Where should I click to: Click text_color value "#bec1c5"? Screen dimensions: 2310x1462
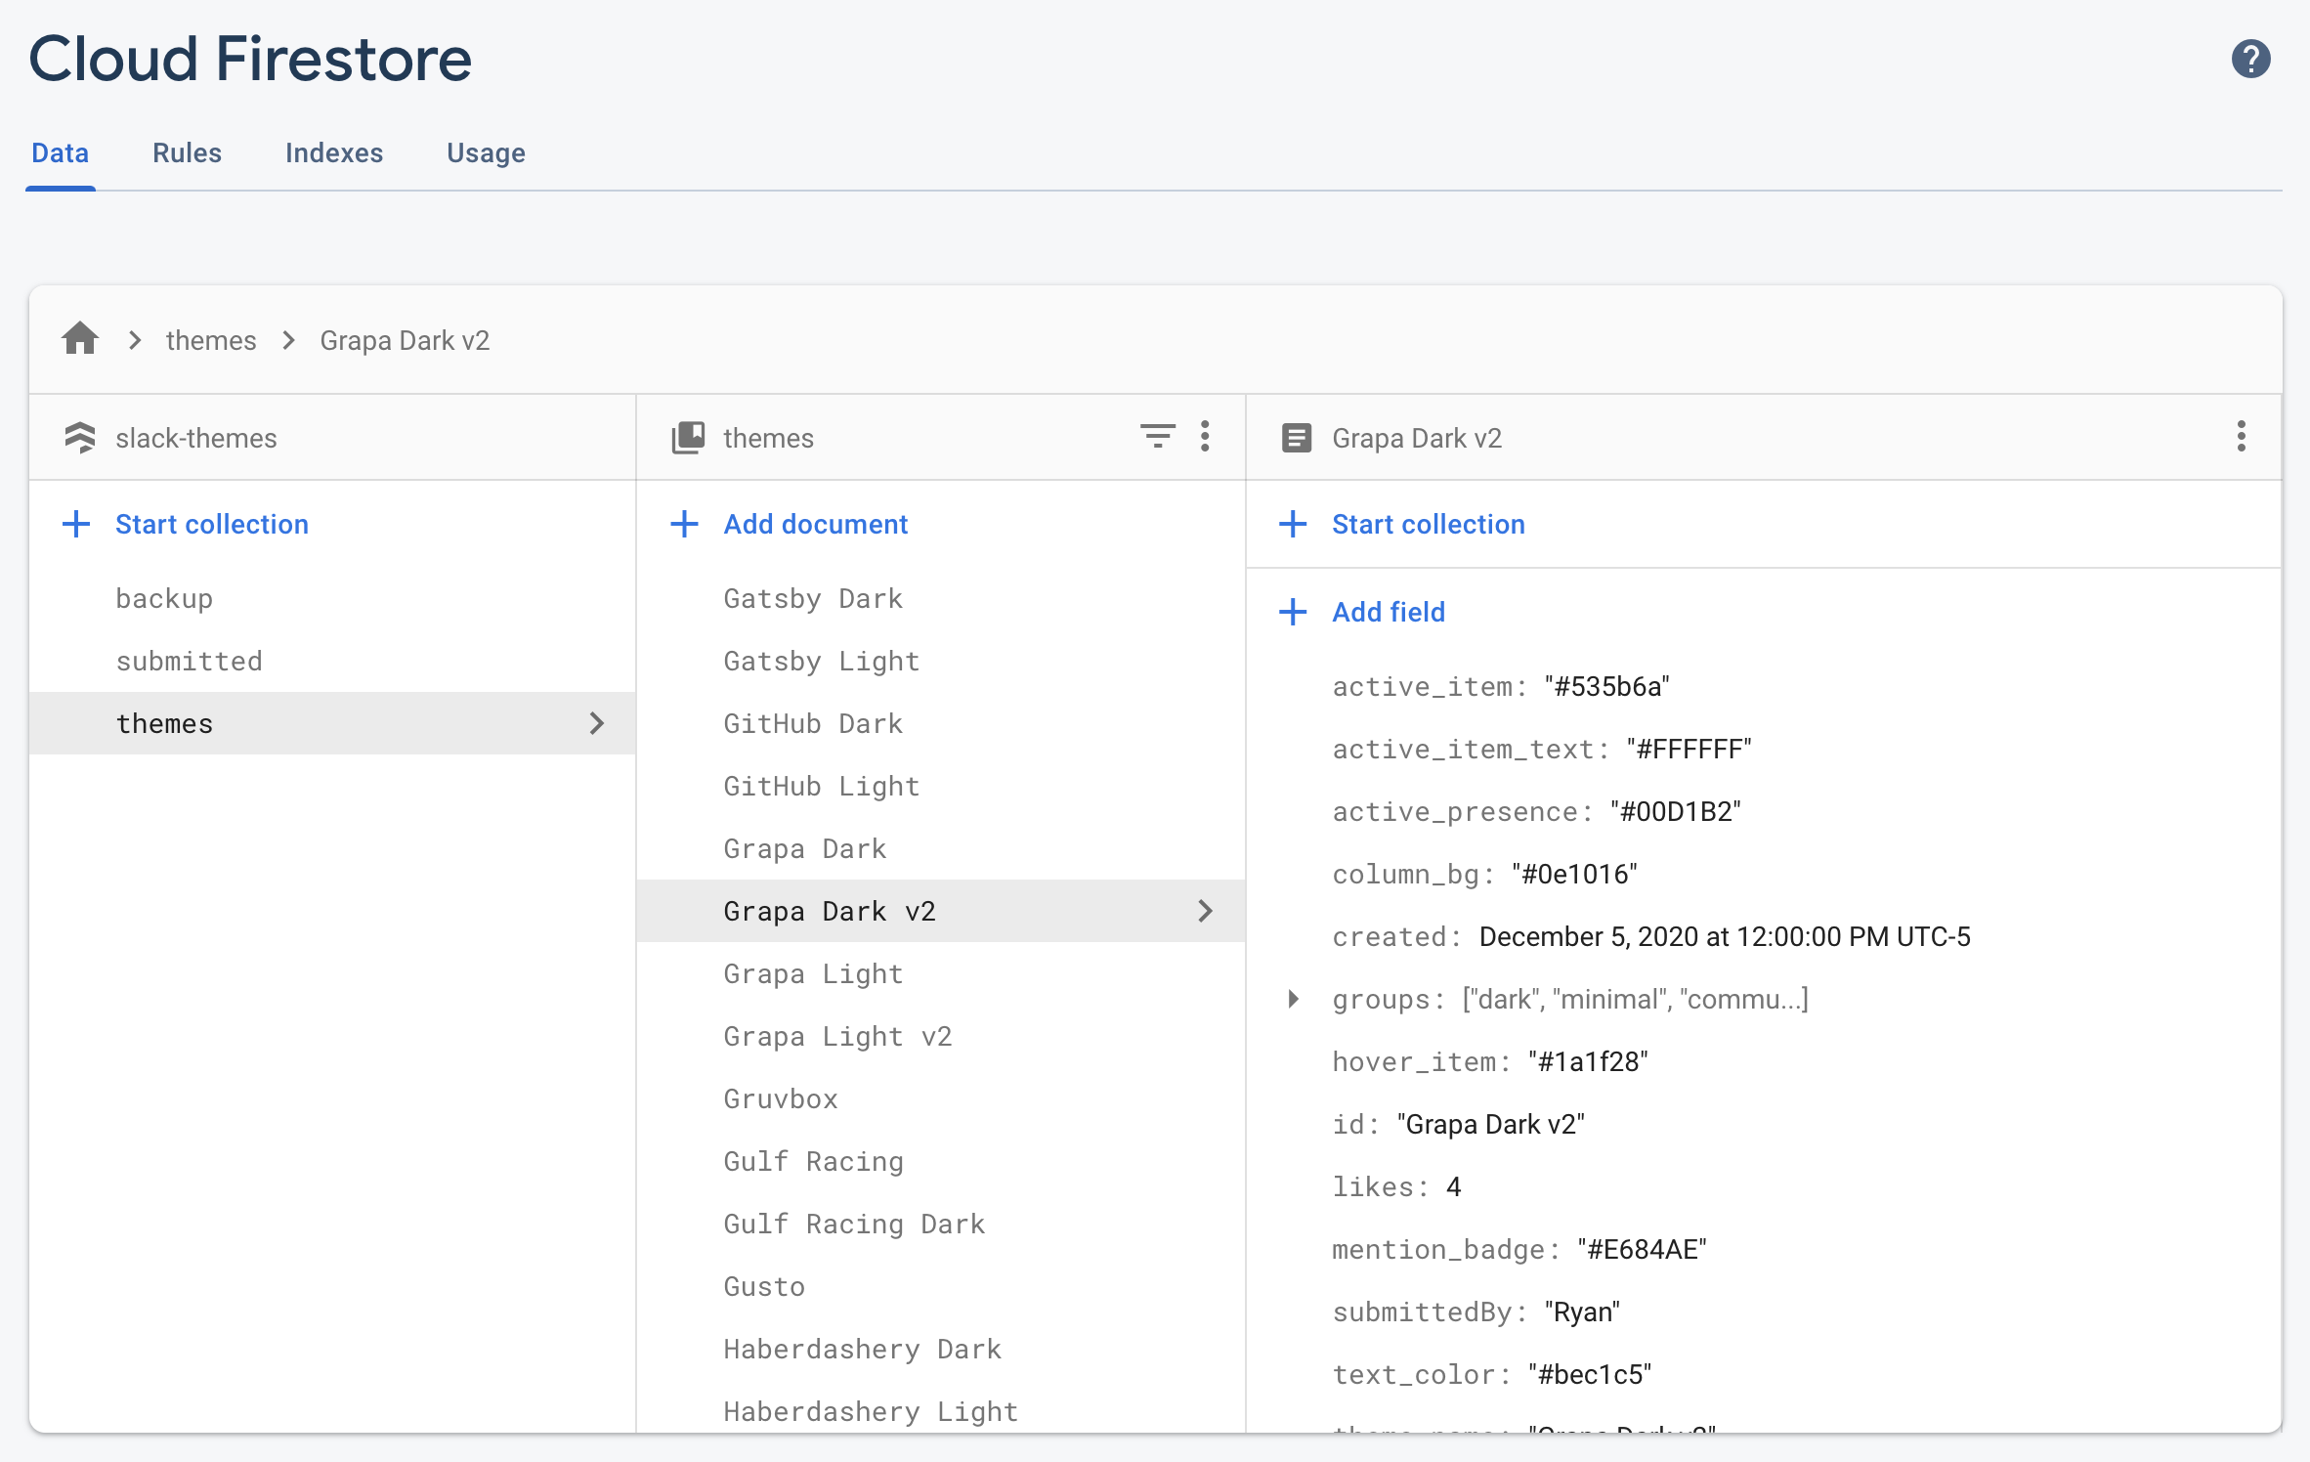[x=1590, y=1374]
